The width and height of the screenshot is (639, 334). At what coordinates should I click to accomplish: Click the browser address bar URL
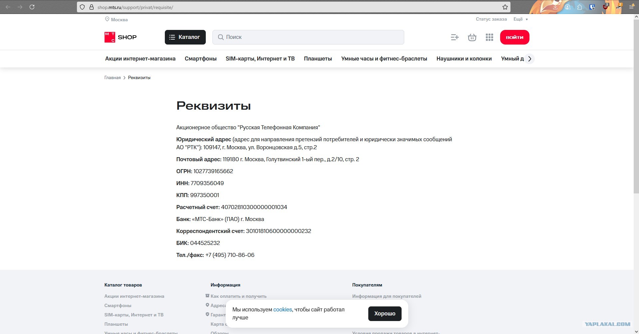pyautogui.click(x=135, y=7)
